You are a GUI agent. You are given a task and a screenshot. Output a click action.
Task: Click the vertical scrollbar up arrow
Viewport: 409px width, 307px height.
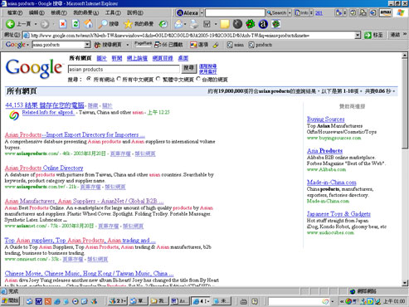(x=405, y=56)
